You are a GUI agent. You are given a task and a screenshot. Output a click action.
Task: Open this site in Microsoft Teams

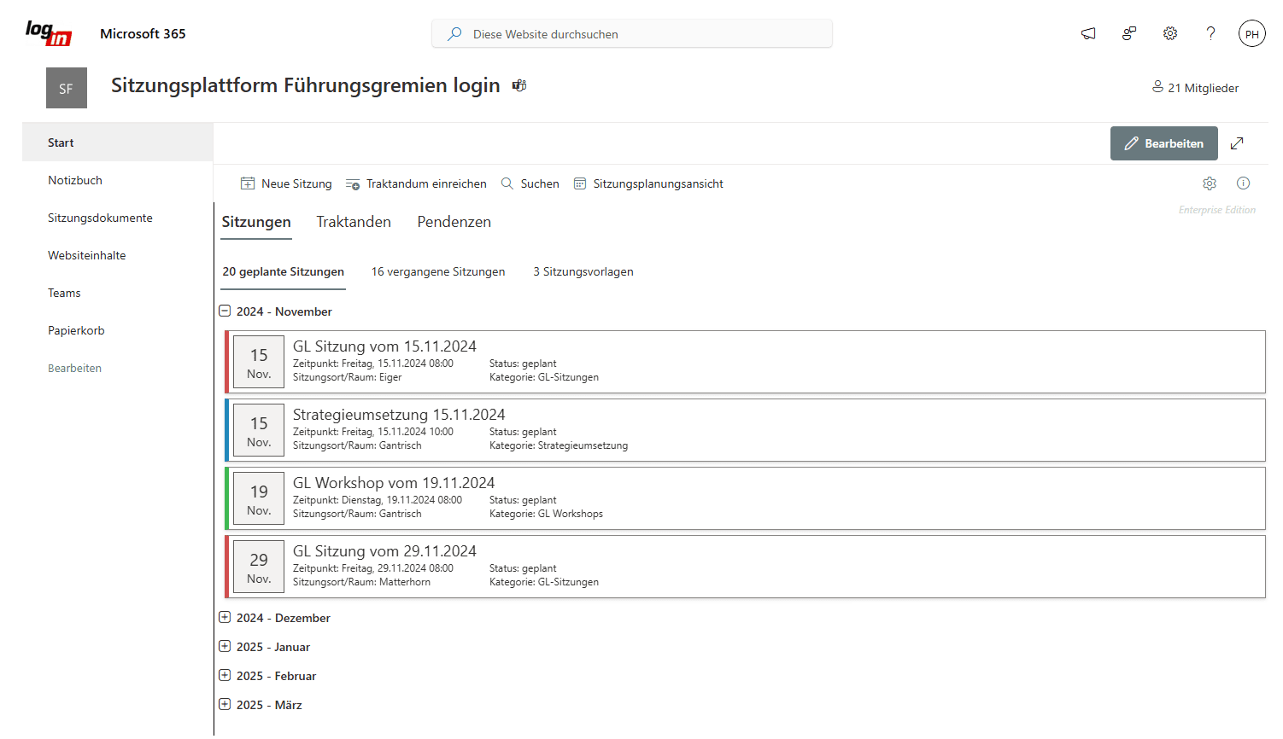pyautogui.click(x=518, y=85)
